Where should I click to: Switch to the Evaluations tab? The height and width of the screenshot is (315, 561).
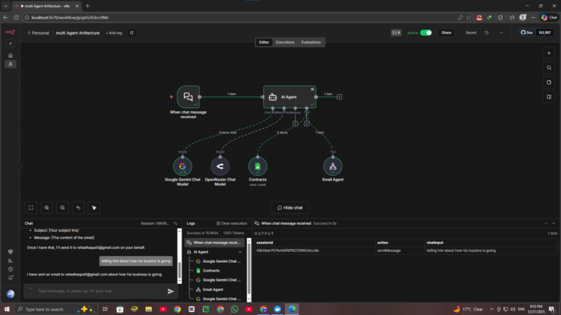pos(311,42)
